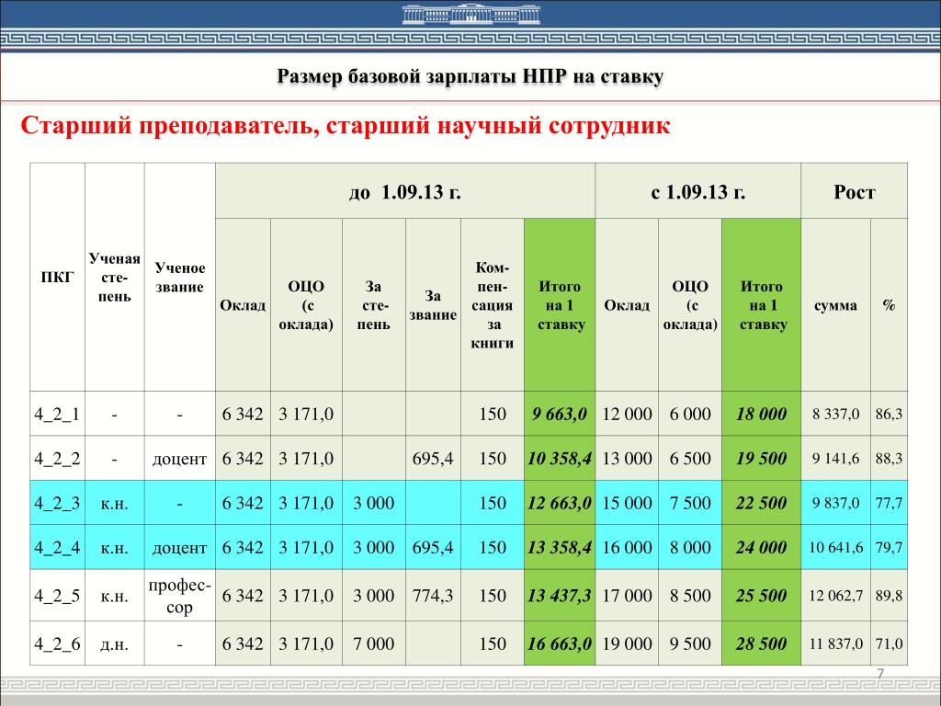This screenshot has height=706, width=941.
Task: Click the '9 500' value in row 4_2_6
Action: click(x=690, y=643)
